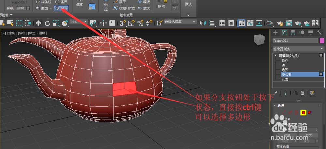Click the 收缩/扩散 pinch-spread tool
This screenshot has height=149, width=326.
click(124, 8)
